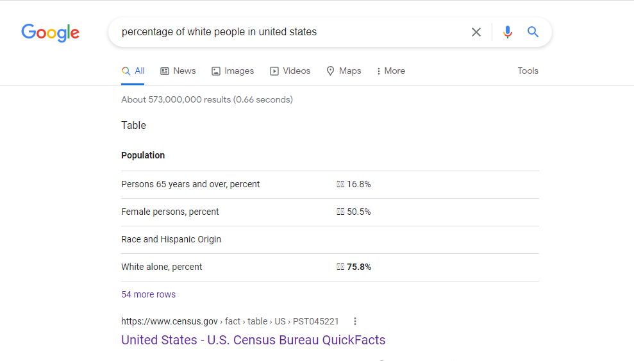Open United States - U.S. Census Bureau QuickFacts
634x361 pixels.
click(x=253, y=340)
